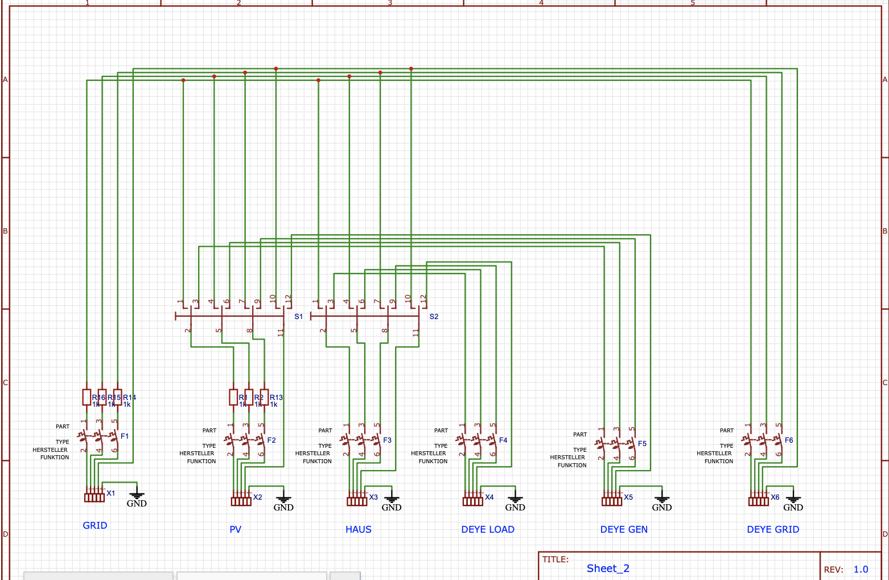Click the FUNKTION attribute beside F6
889x580 pixels.
point(719,461)
